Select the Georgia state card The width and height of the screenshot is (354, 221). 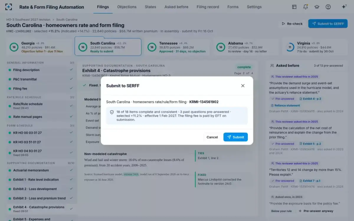pyautogui.click(x=39, y=47)
